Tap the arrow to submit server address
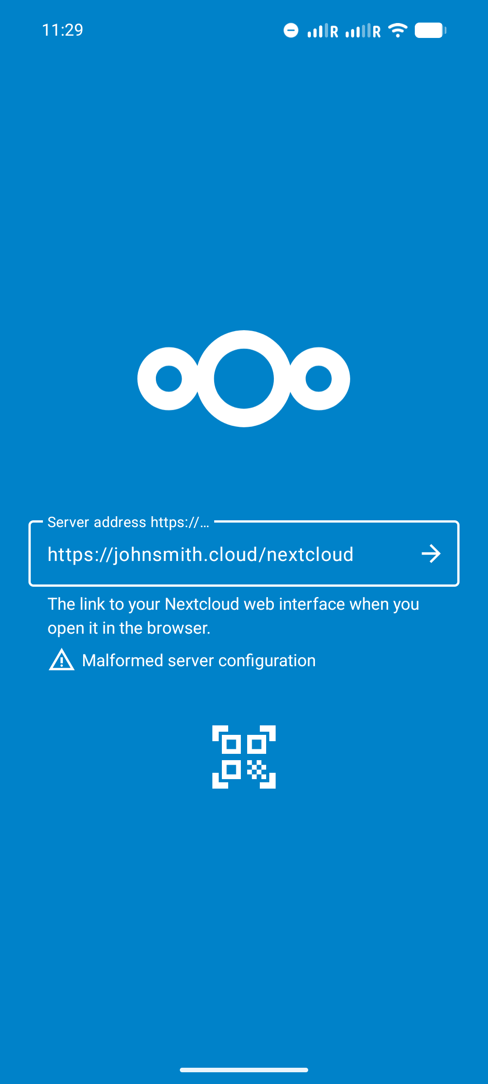 coord(431,554)
